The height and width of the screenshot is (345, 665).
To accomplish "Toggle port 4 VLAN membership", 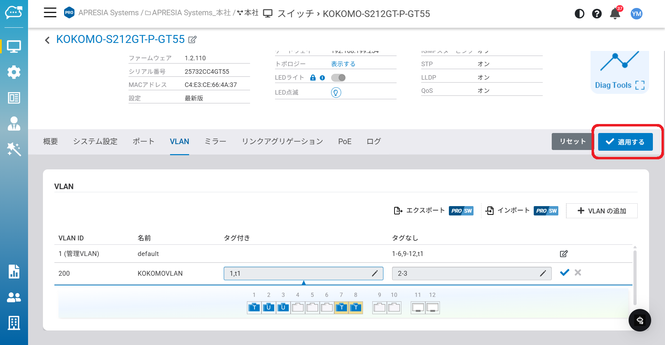I will coord(298,308).
